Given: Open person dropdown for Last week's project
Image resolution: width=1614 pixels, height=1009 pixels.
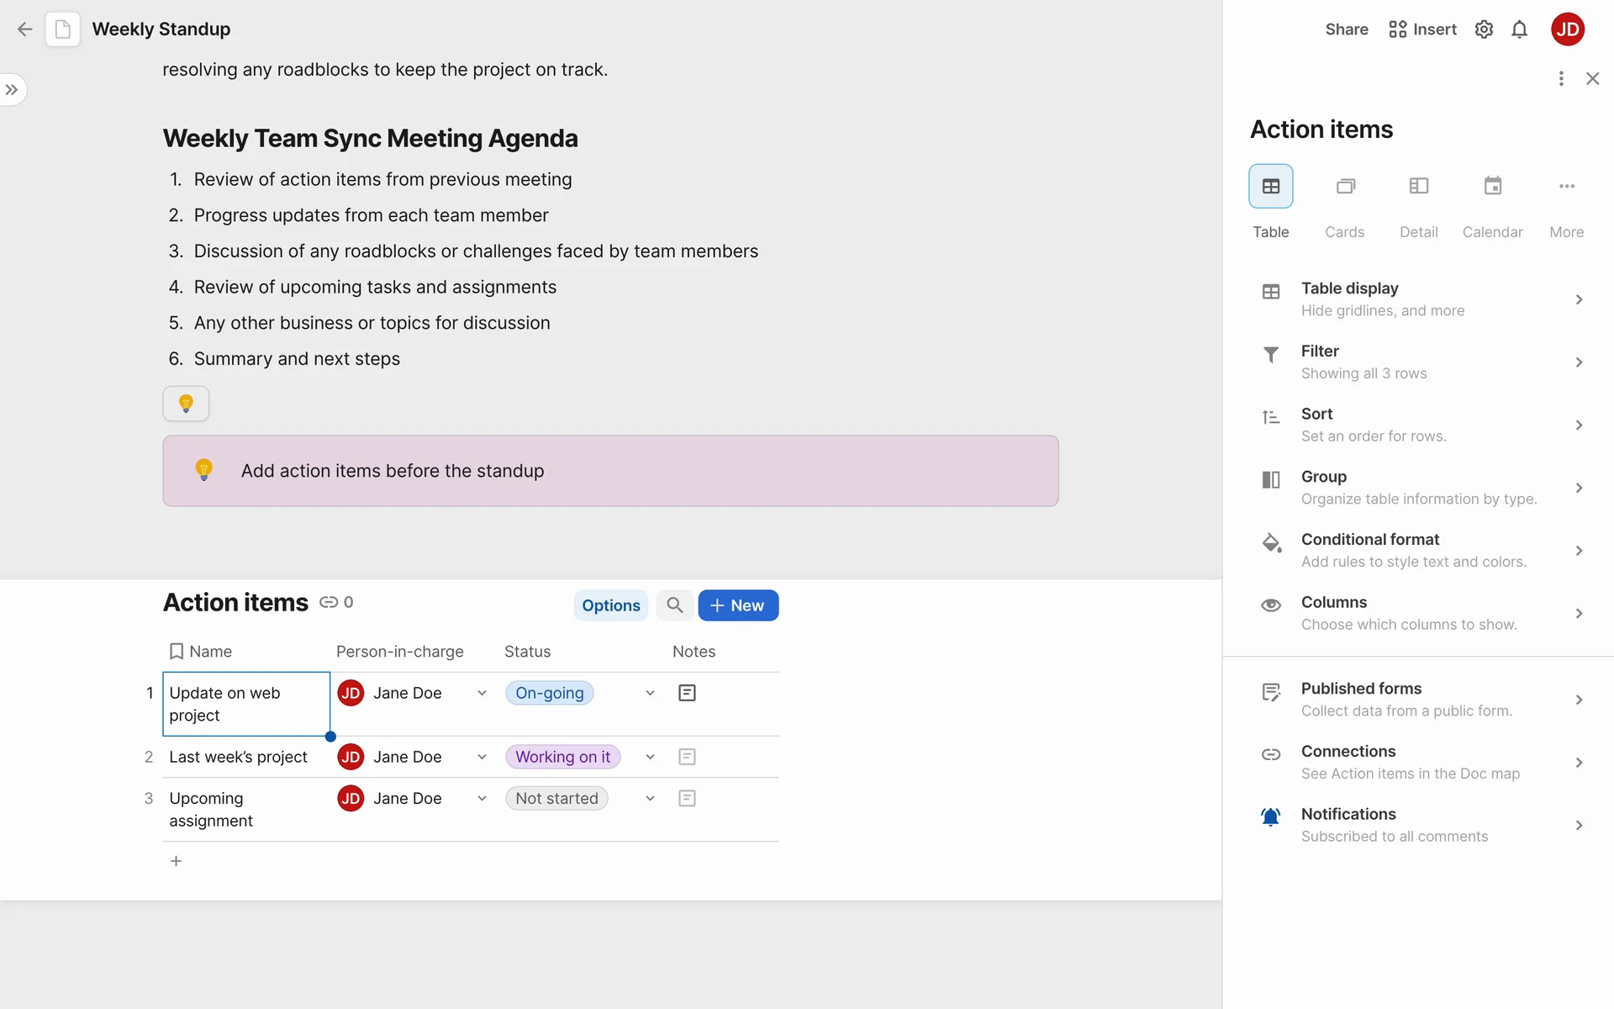Looking at the screenshot, I should 482,757.
